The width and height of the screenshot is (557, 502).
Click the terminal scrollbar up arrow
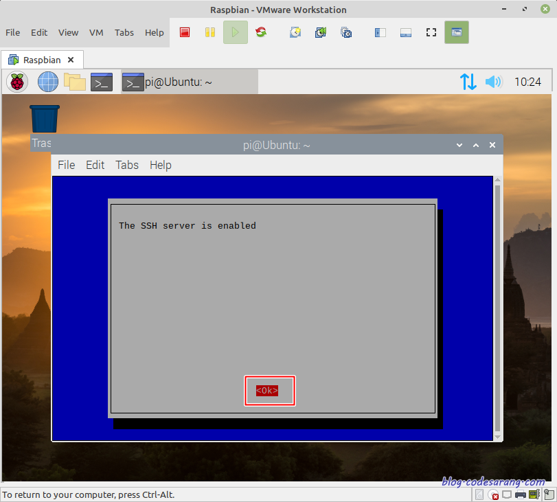(x=498, y=180)
